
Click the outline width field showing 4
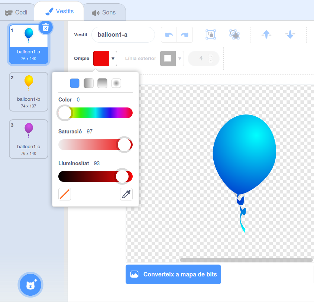tap(201, 58)
